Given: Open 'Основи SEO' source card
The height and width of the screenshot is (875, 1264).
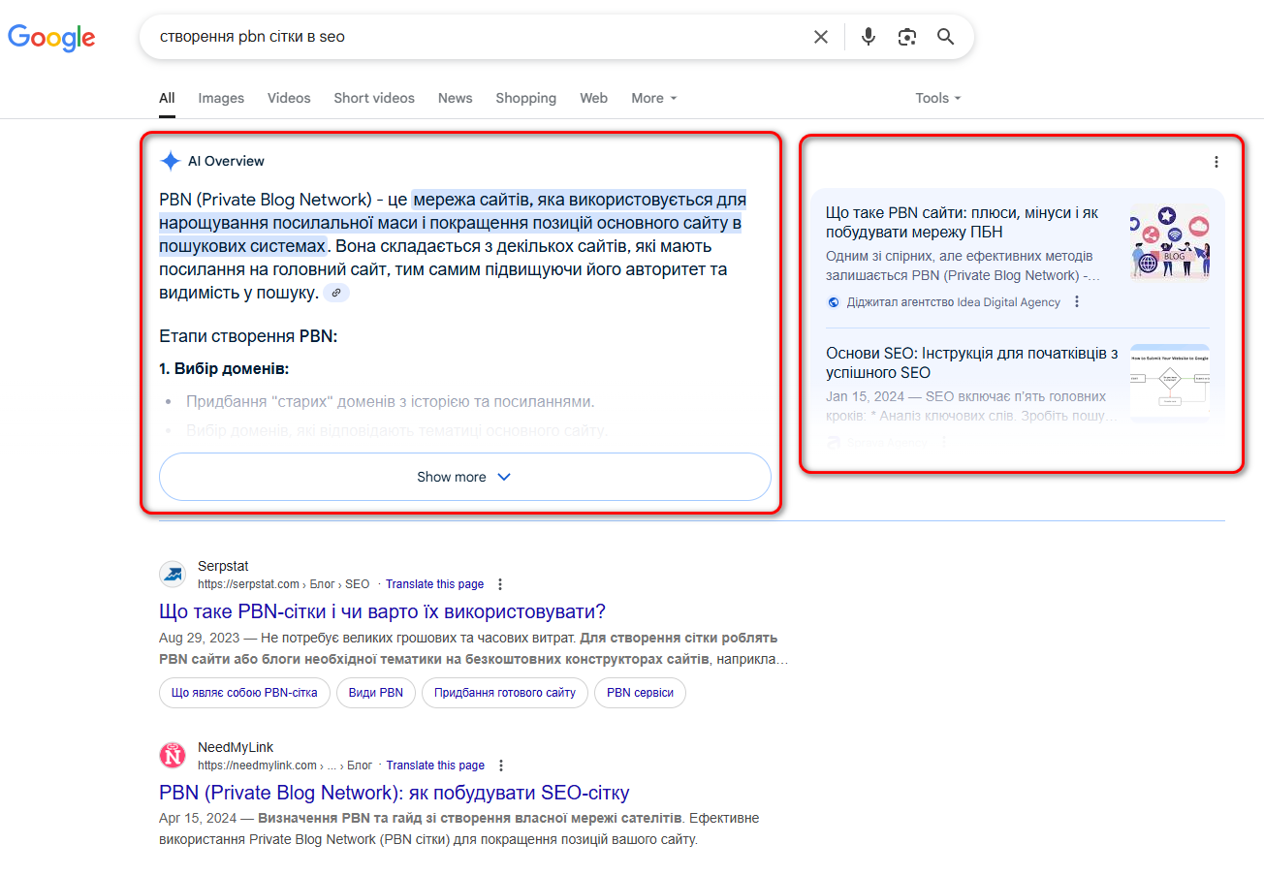Looking at the screenshot, I should 971,362.
